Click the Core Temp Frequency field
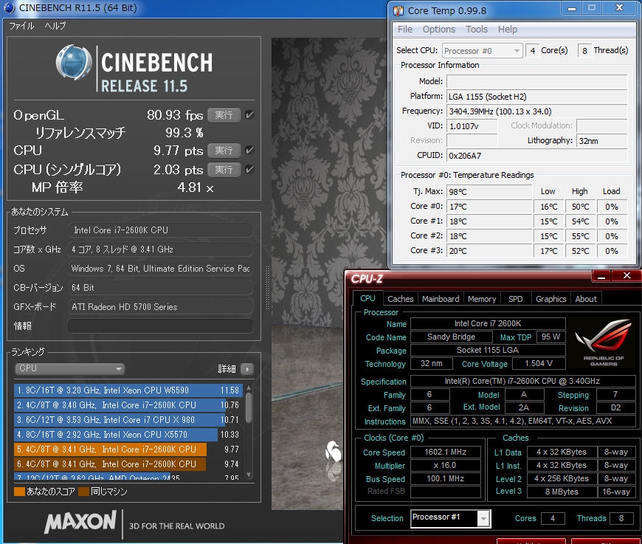 point(536,111)
